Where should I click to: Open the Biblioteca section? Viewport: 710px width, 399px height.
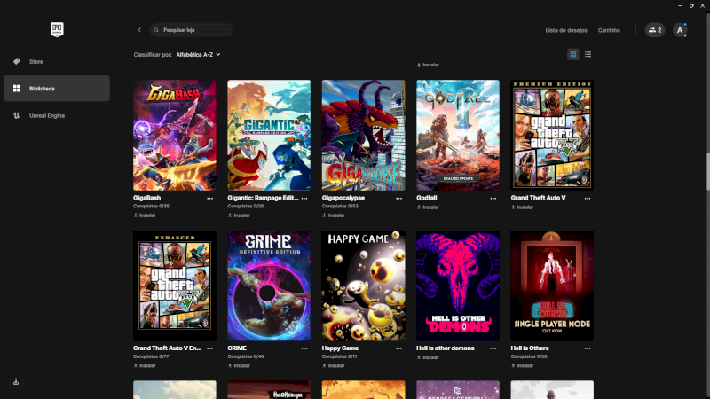[57, 88]
